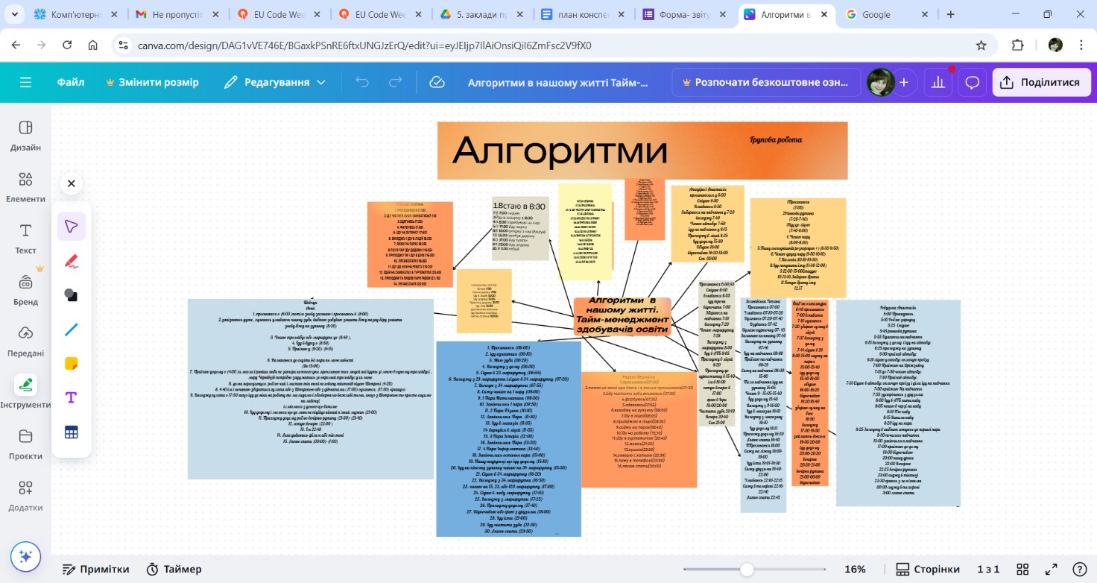
Task: Select the pointer tool in tools panel
Action: coord(72,227)
